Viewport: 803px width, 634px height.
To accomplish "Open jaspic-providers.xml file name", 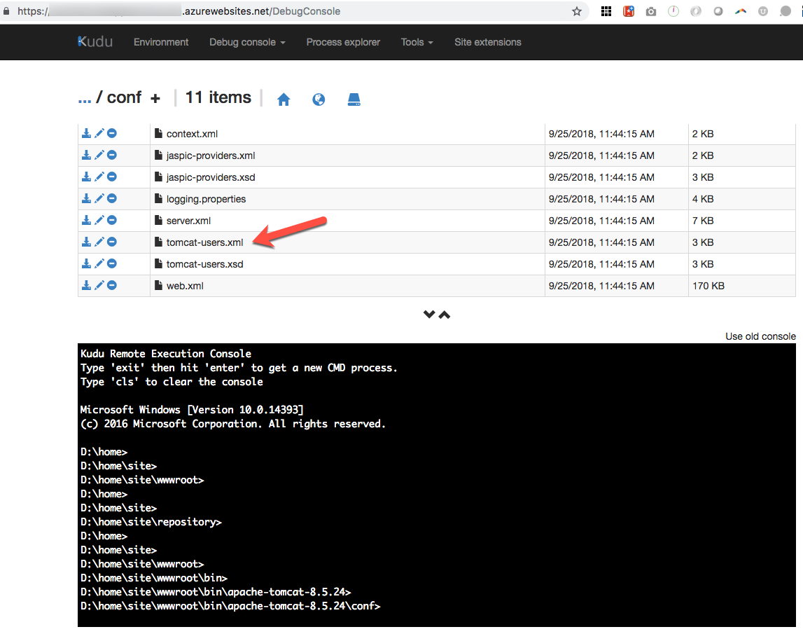I will 211,156.
